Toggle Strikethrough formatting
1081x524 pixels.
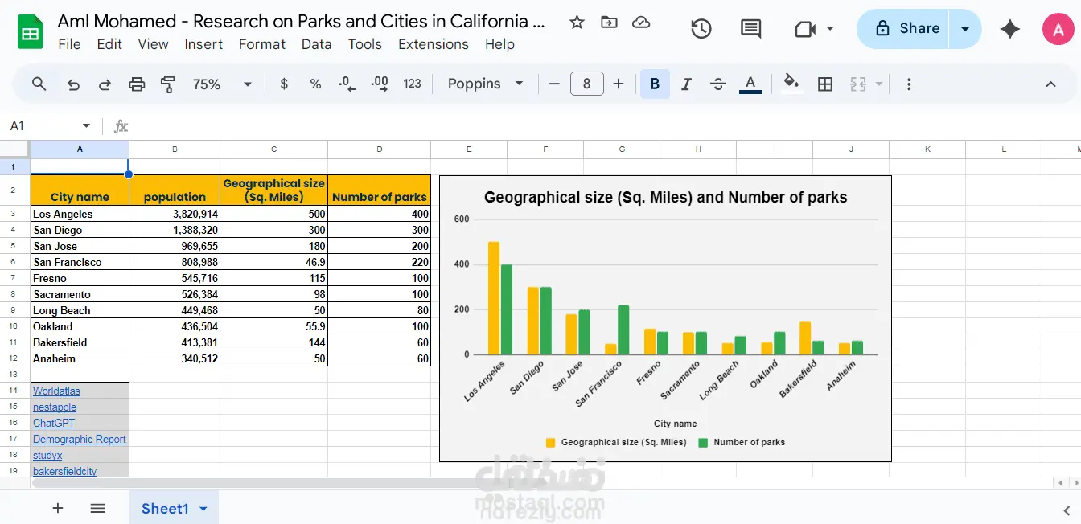[718, 84]
